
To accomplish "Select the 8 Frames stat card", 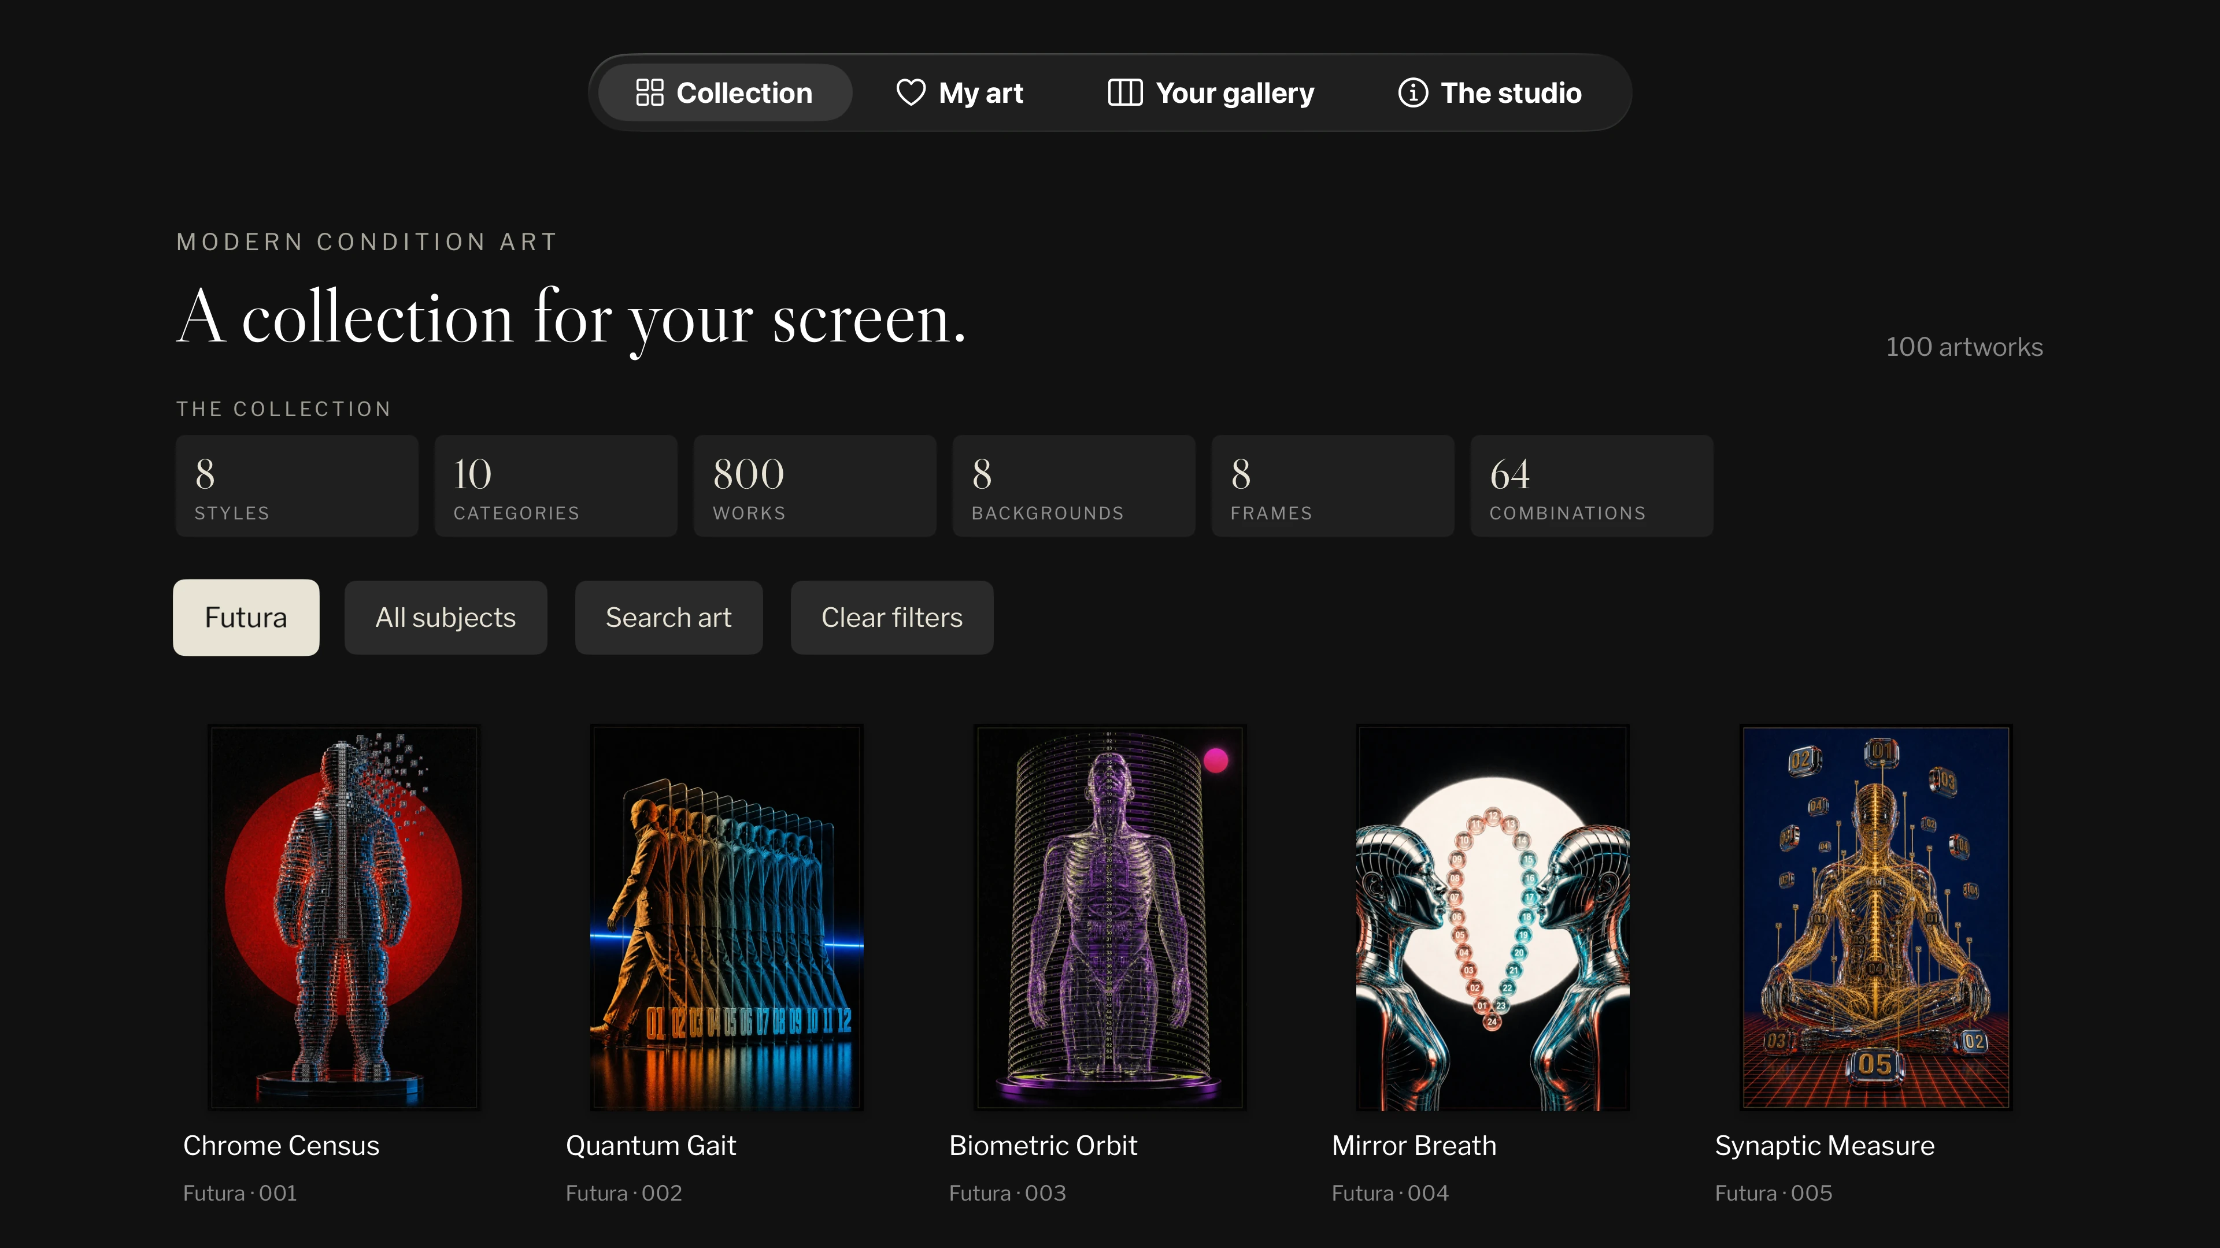I will [1333, 486].
